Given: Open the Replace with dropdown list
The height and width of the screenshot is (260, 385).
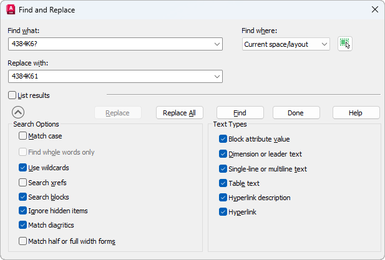Looking at the screenshot, I should point(217,76).
